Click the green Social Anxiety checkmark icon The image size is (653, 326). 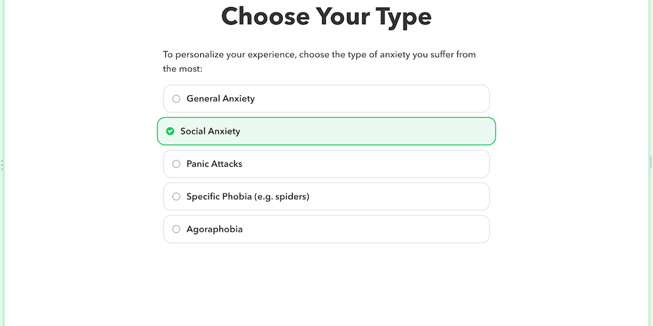click(x=170, y=131)
